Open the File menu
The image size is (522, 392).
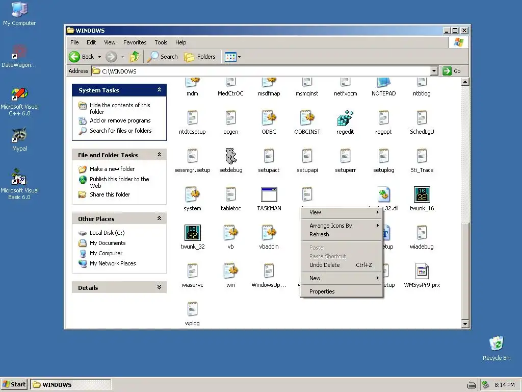pos(74,42)
